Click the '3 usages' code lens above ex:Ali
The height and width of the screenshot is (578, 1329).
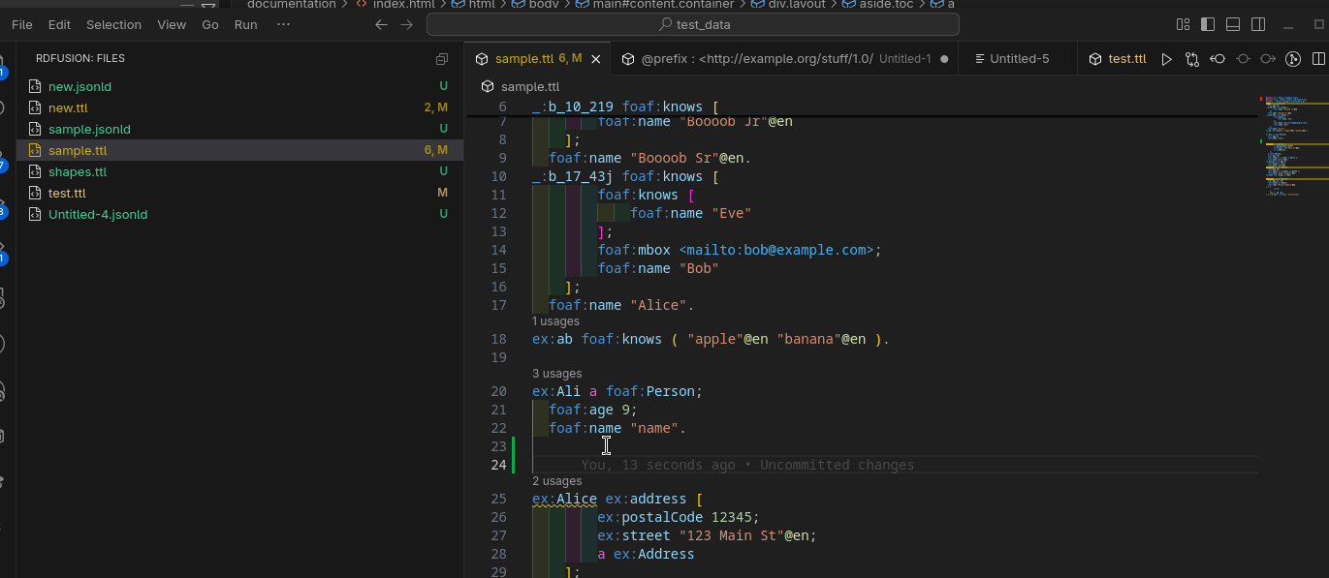click(x=556, y=374)
